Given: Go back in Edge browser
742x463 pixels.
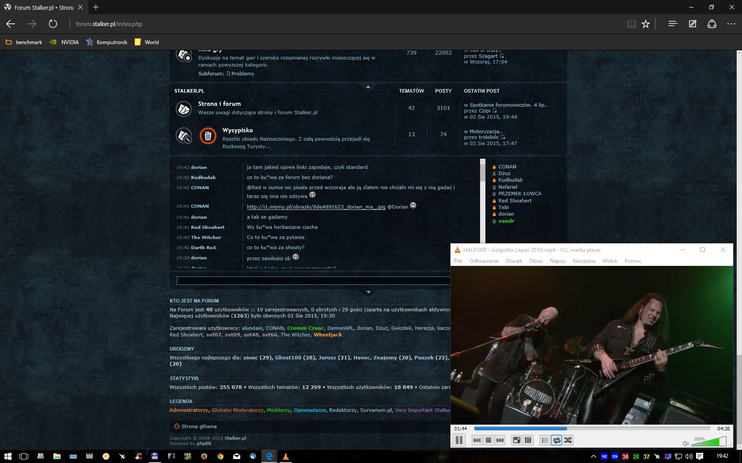Looking at the screenshot, I should [11, 24].
